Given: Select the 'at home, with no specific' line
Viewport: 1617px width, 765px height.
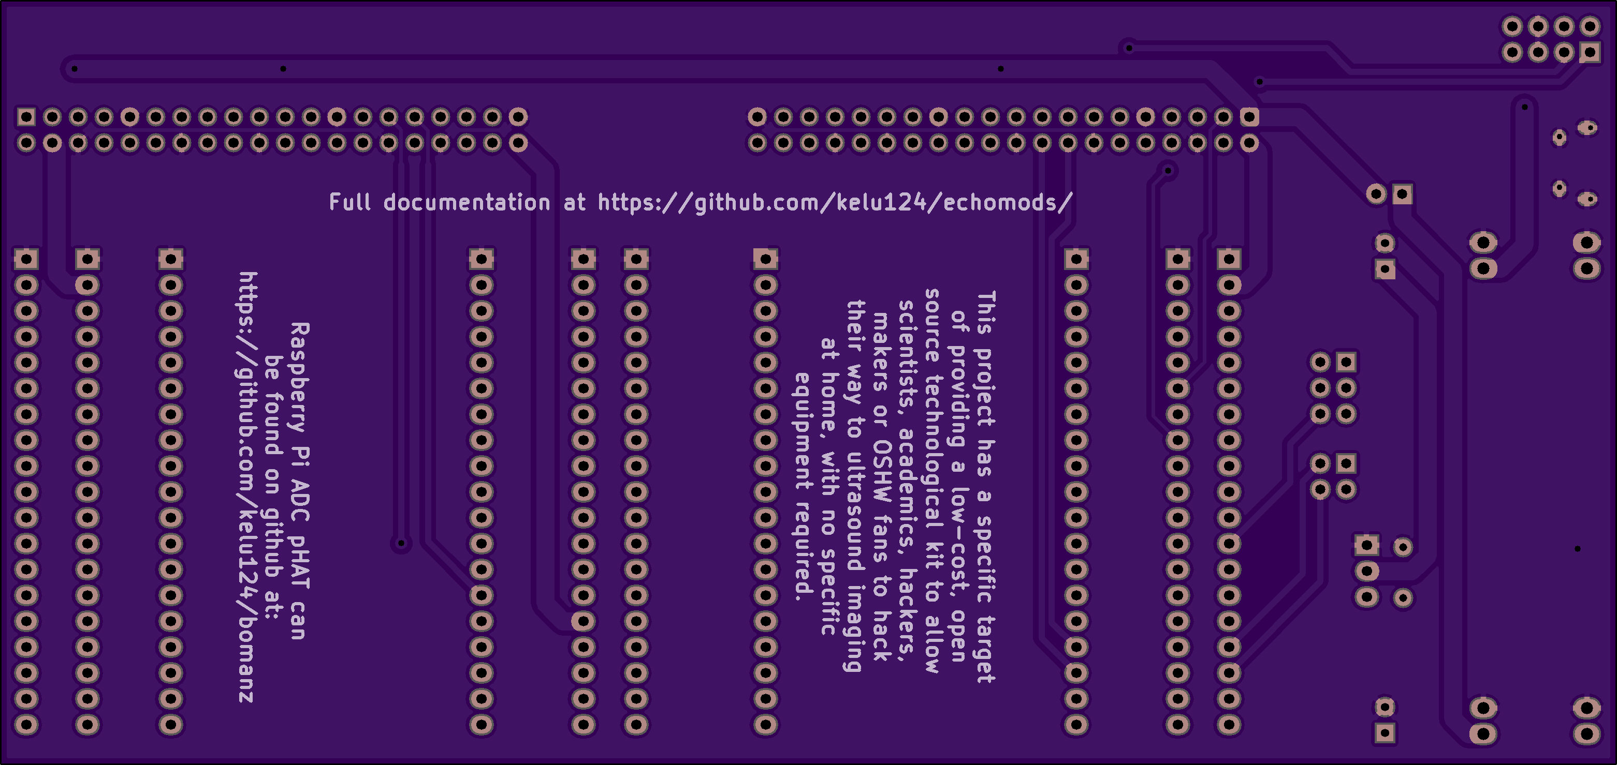Looking at the screenshot, I should (x=828, y=487).
